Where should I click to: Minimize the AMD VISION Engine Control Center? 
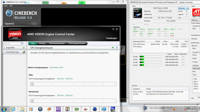[113, 29]
